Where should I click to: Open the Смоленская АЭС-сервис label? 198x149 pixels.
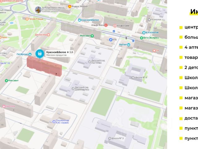(62, 121)
